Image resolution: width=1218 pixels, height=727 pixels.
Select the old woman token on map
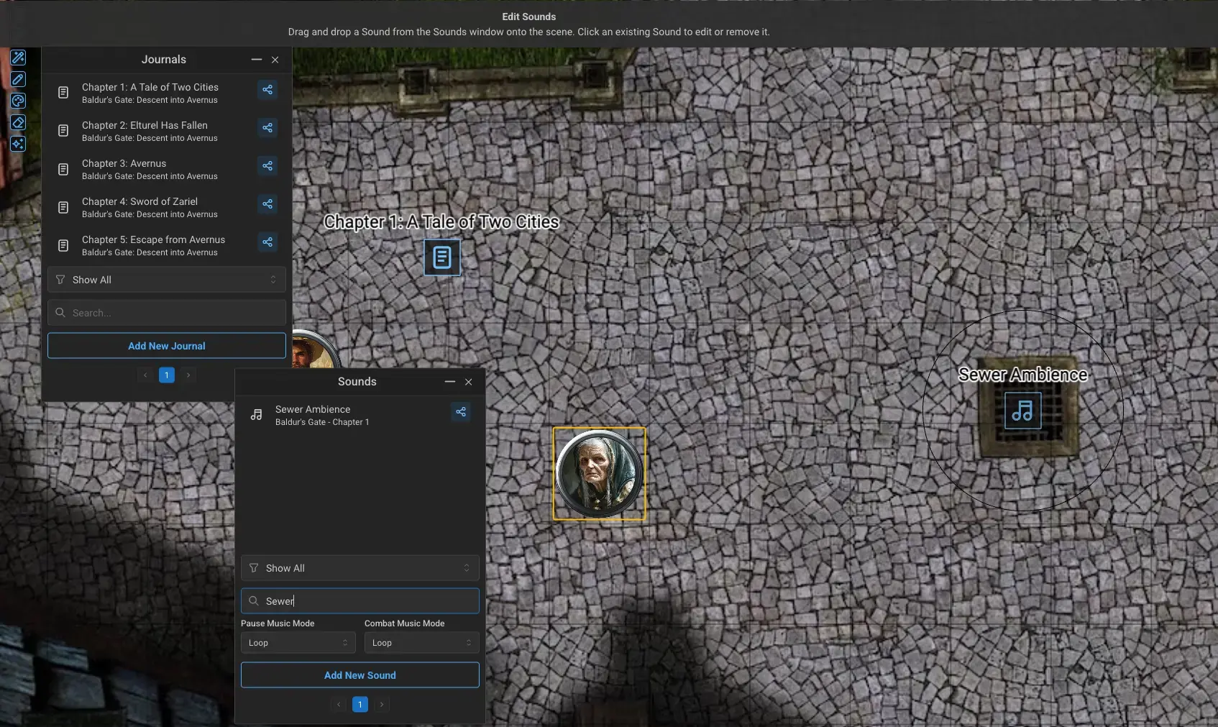click(599, 474)
